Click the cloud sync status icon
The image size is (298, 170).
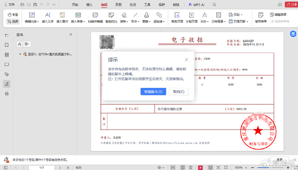(280, 5)
